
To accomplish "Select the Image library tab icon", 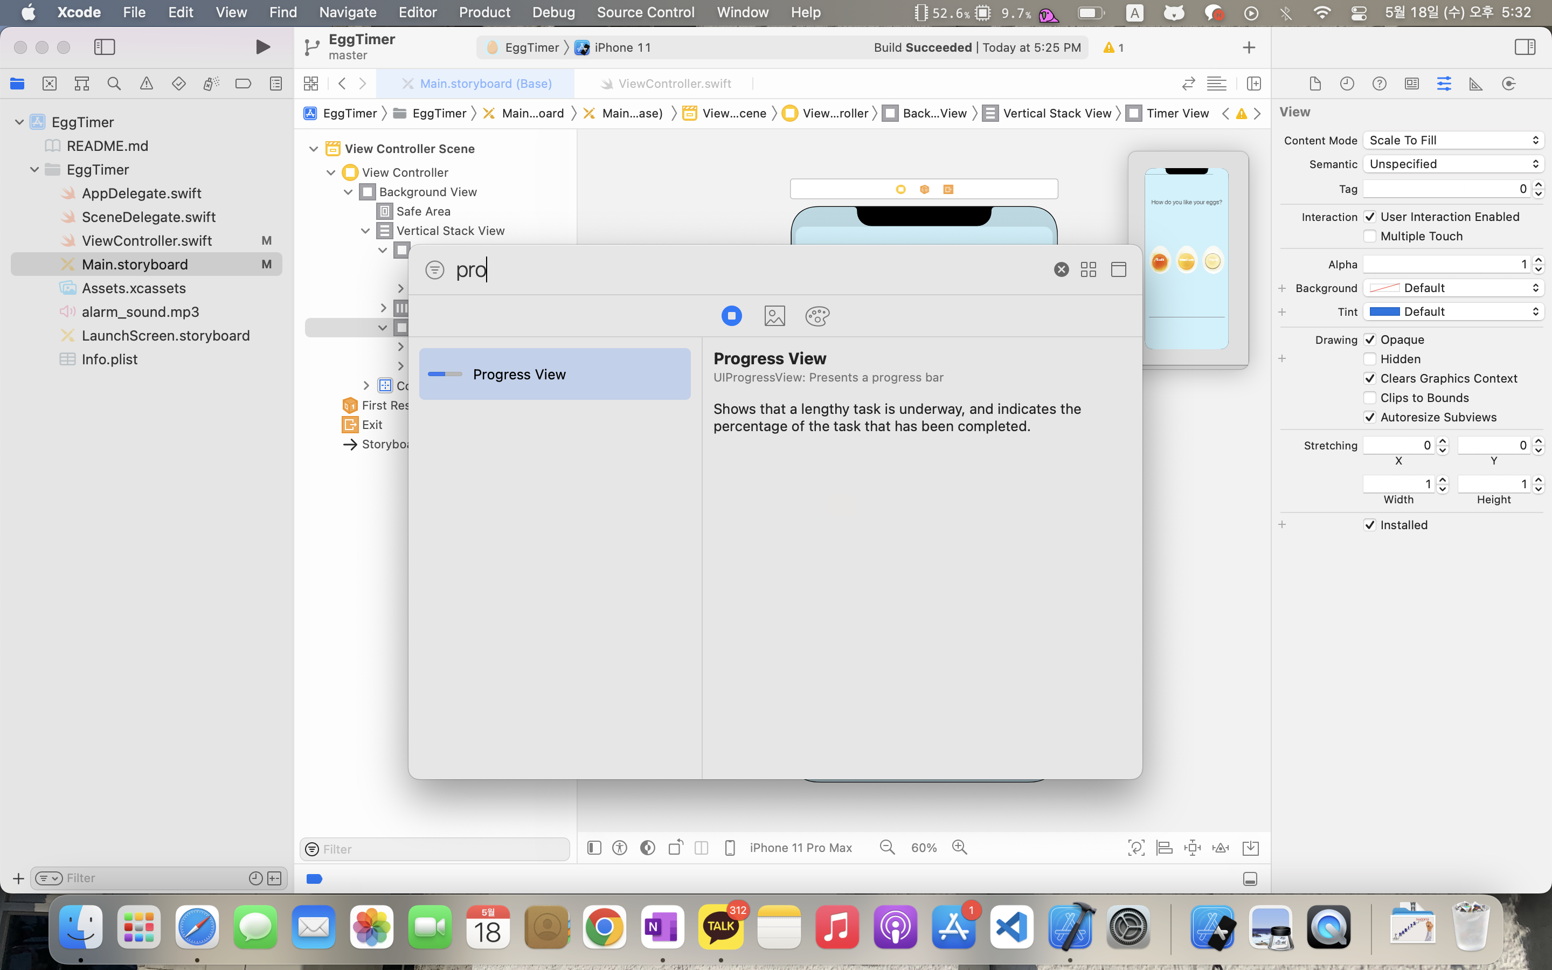I will click(x=774, y=316).
